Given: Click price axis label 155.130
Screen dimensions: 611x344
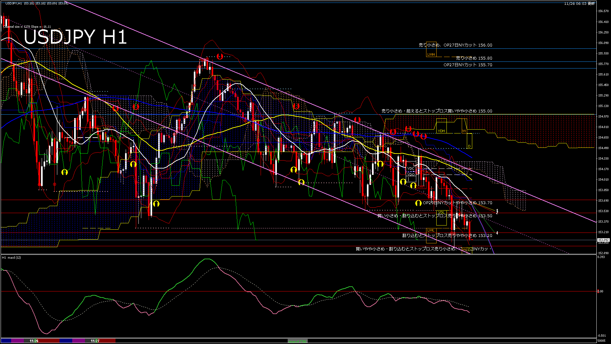Looking at the screenshot, I should [603, 106].
